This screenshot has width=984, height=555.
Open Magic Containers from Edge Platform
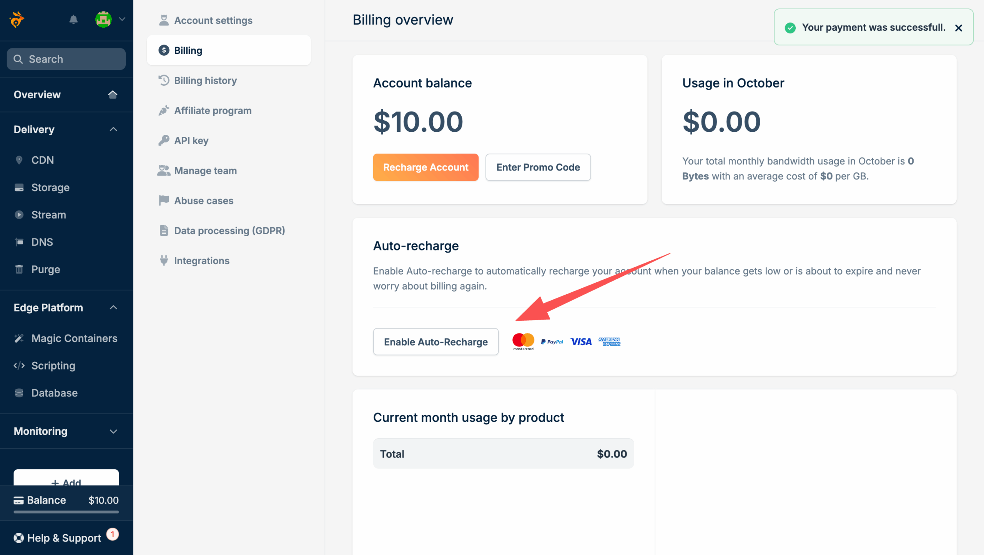74,338
